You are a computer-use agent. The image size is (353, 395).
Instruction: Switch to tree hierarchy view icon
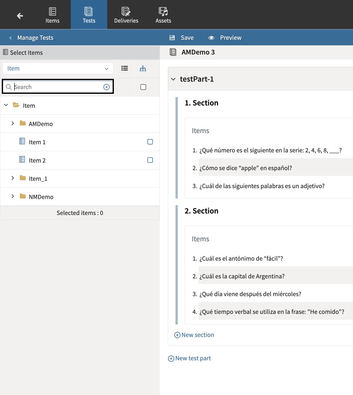tap(143, 68)
